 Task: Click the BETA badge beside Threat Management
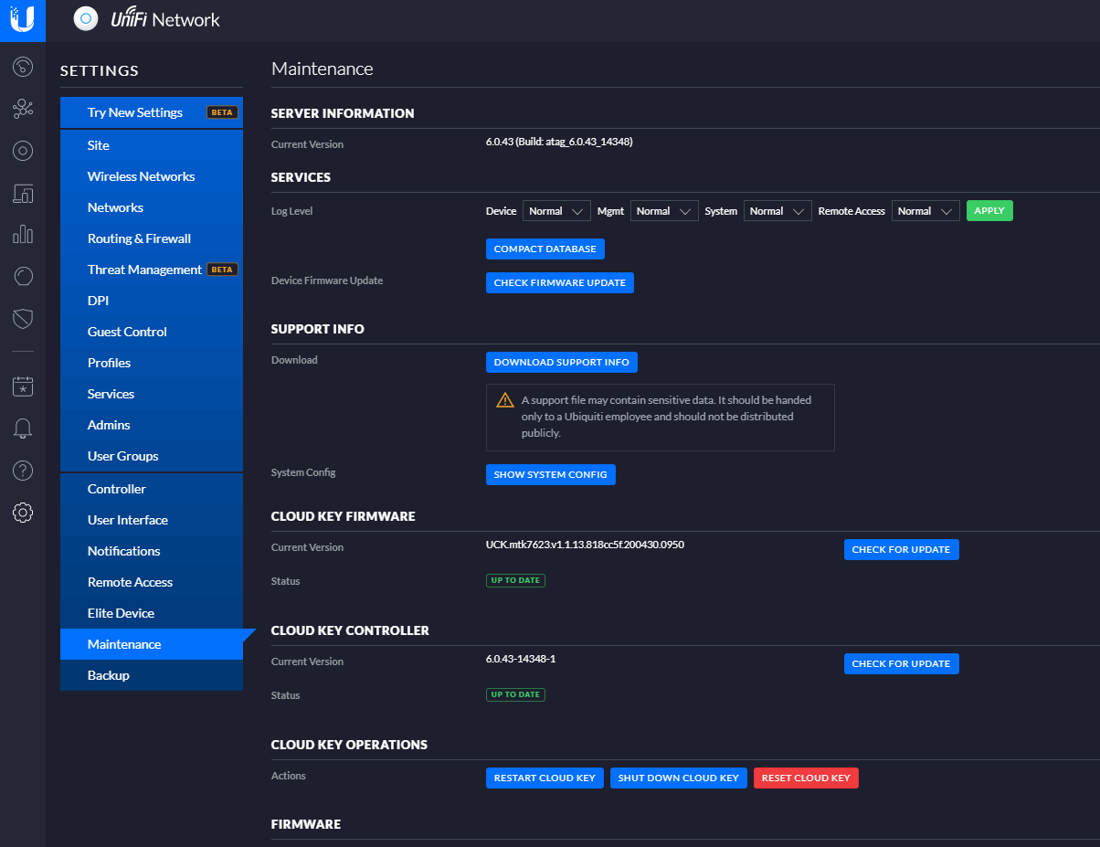tap(223, 270)
